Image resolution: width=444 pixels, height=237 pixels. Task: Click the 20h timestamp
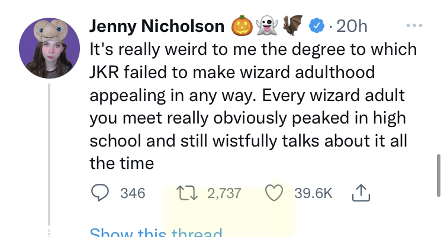pos(352,26)
